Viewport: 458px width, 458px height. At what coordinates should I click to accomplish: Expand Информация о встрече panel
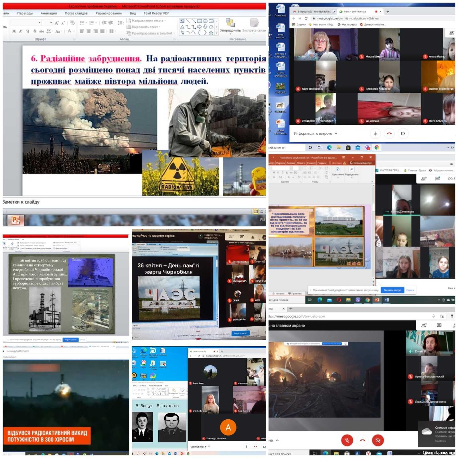[x=315, y=133]
